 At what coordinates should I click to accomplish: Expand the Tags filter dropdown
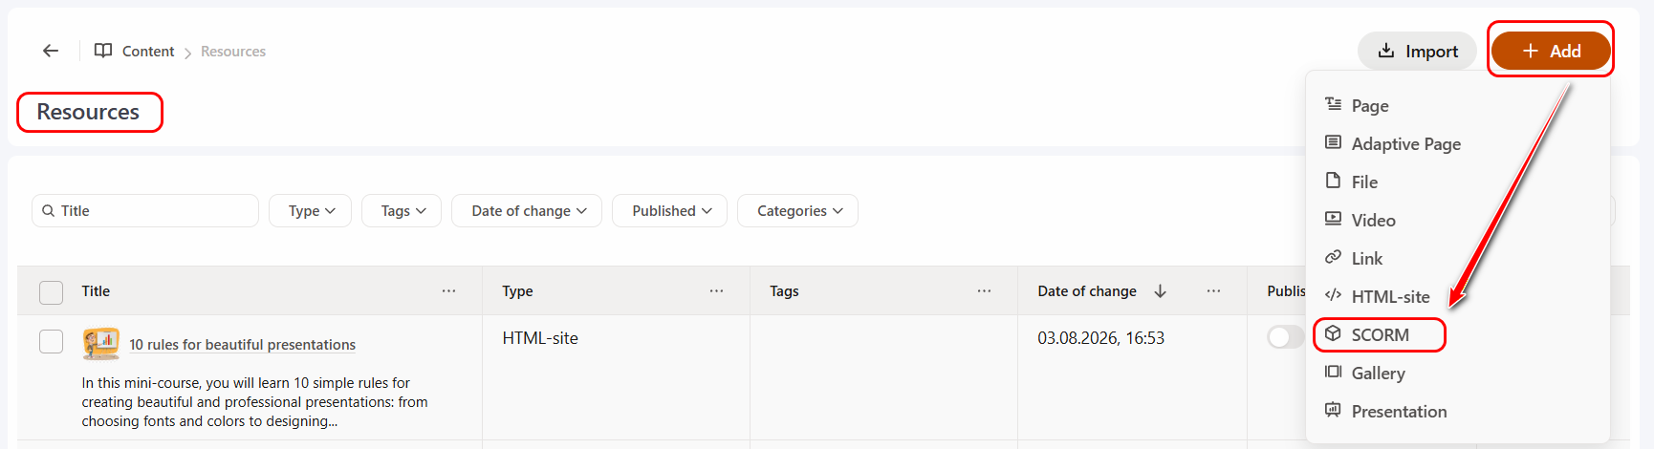click(x=402, y=210)
